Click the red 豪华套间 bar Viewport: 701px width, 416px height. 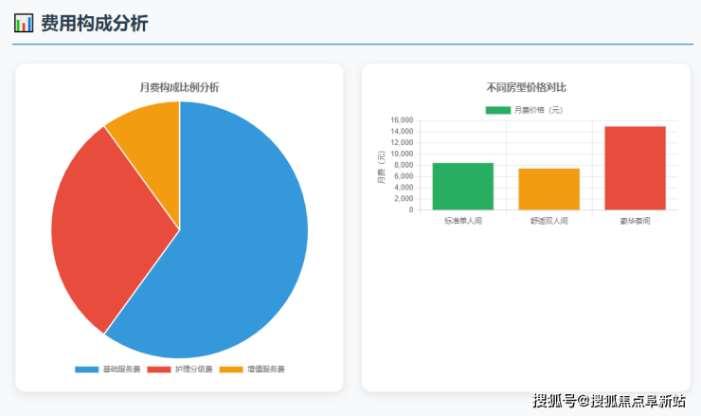point(635,168)
